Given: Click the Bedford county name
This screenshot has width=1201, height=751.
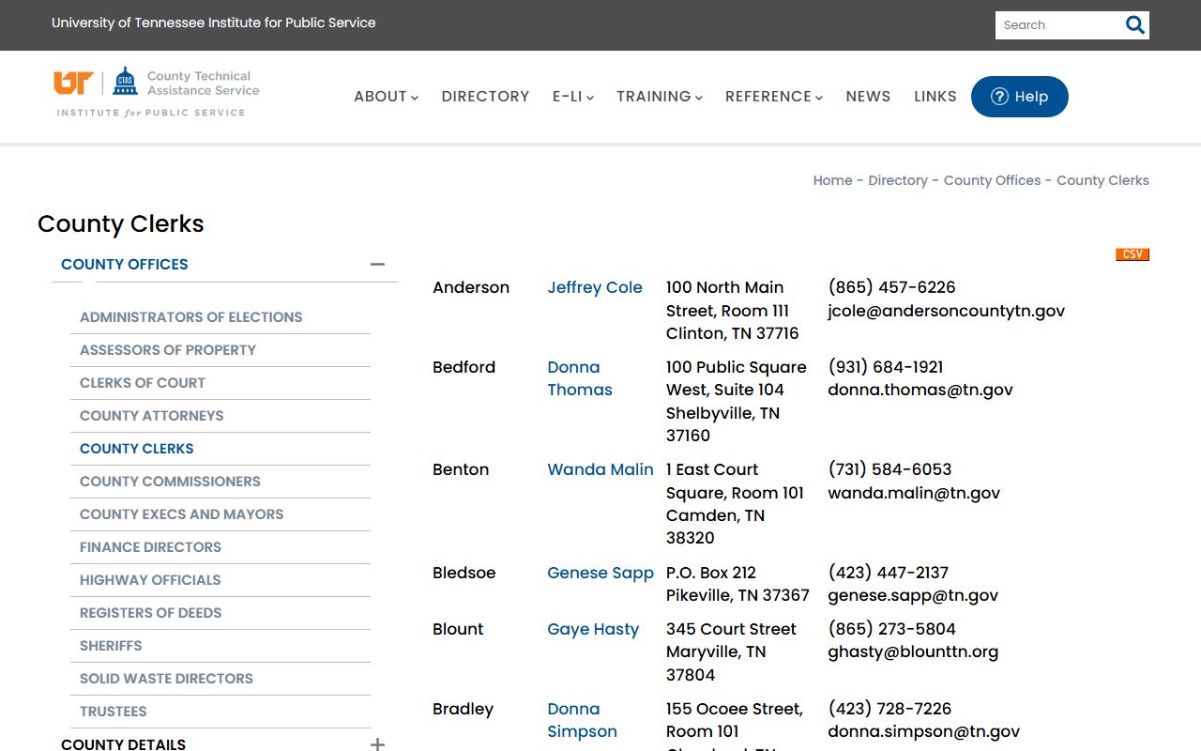Looking at the screenshot, I should 464,367.
